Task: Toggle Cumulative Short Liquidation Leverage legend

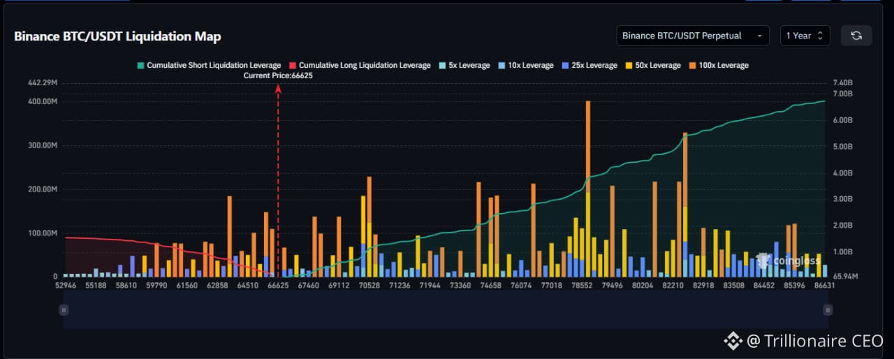Action: tap(208, 66)
